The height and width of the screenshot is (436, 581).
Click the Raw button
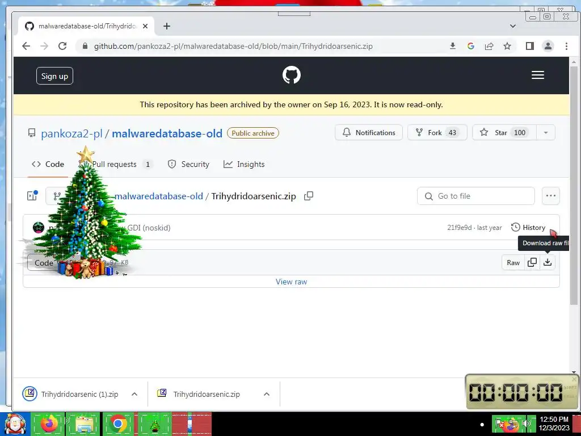pyautogui.click(x=513, y=262)
